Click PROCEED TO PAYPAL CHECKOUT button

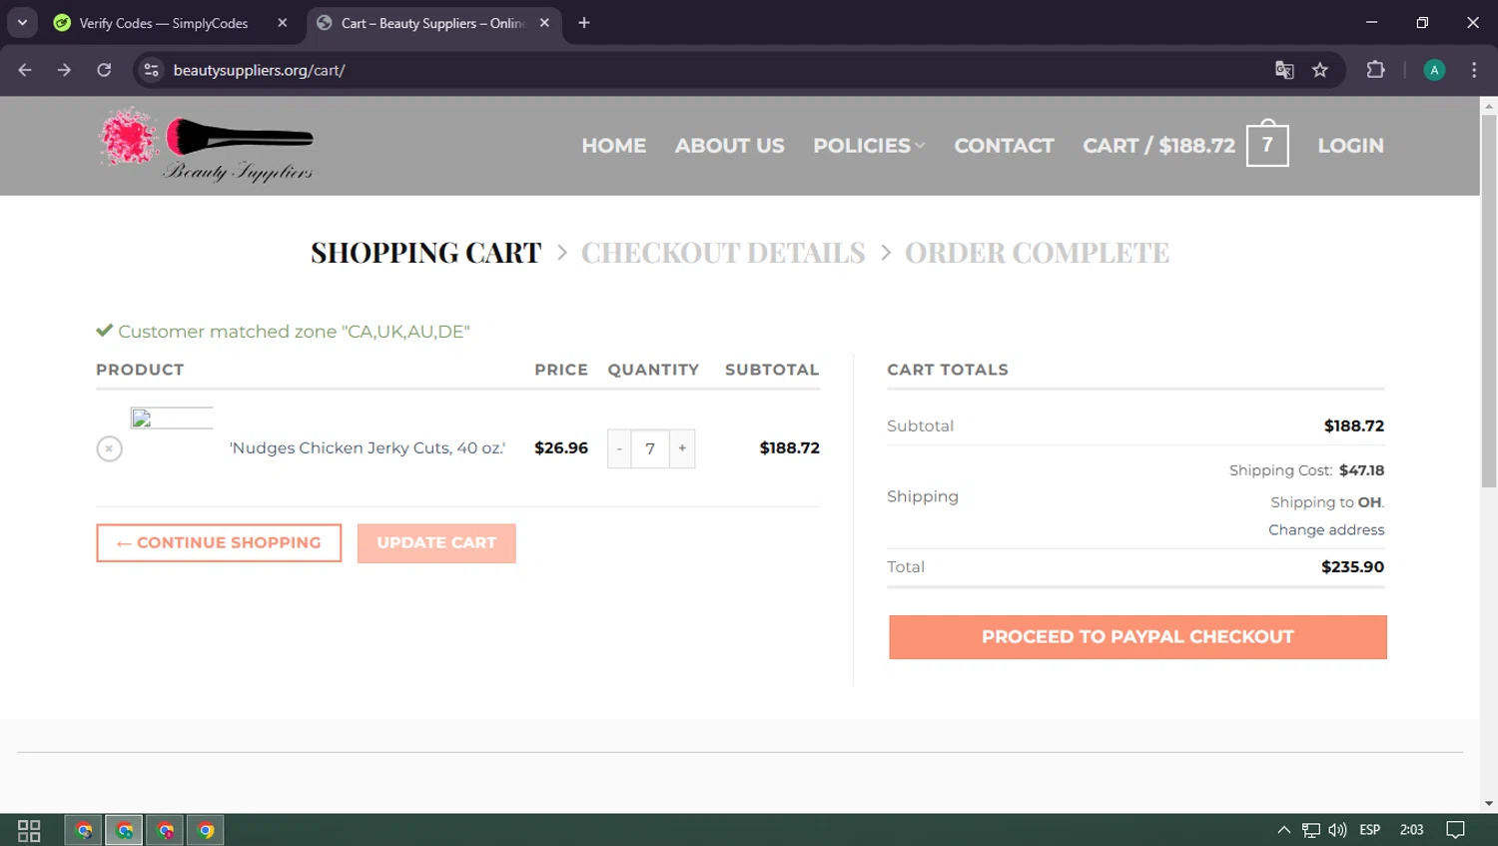[x=1137, y=637]
